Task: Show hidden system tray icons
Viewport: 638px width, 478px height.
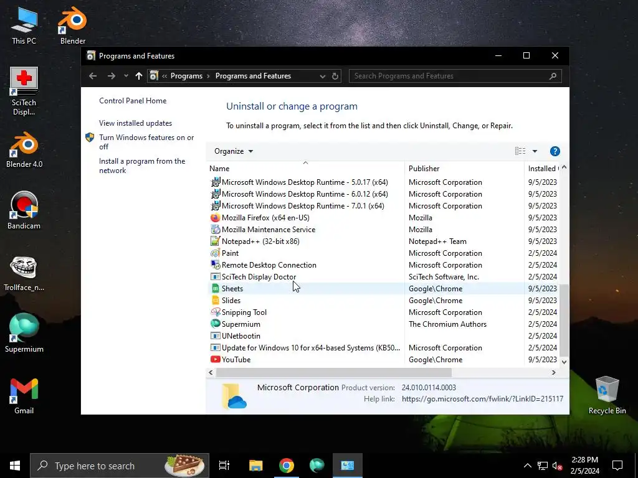Action: pyautogui.click(x=527, y=466)
